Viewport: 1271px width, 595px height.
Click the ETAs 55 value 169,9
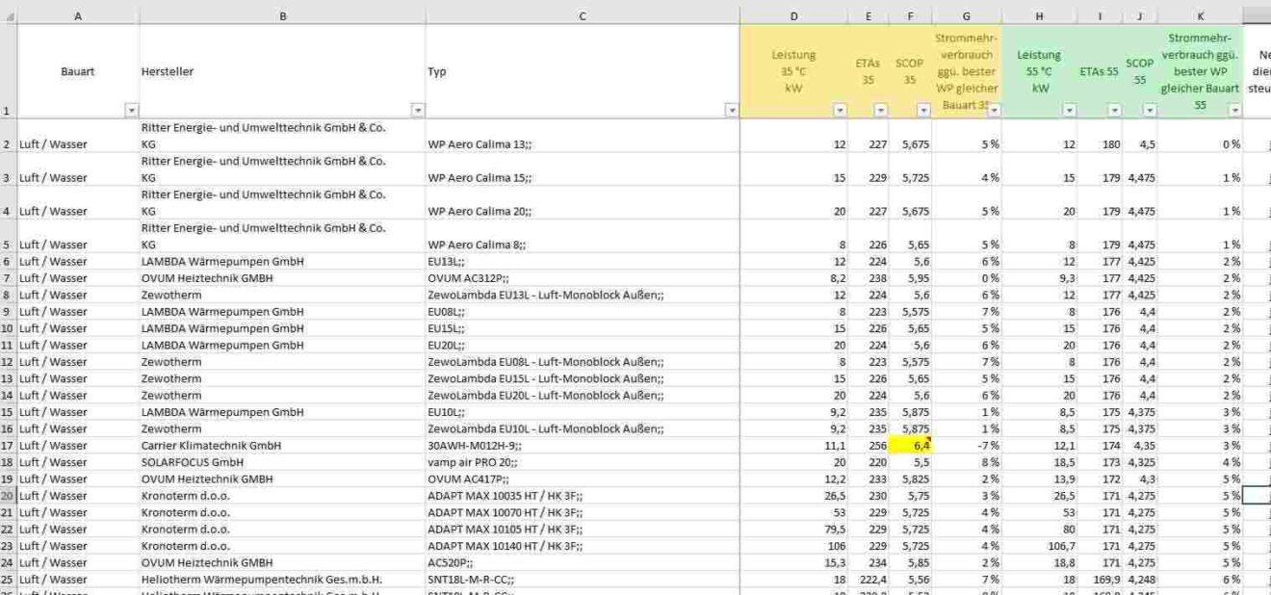1100,580
